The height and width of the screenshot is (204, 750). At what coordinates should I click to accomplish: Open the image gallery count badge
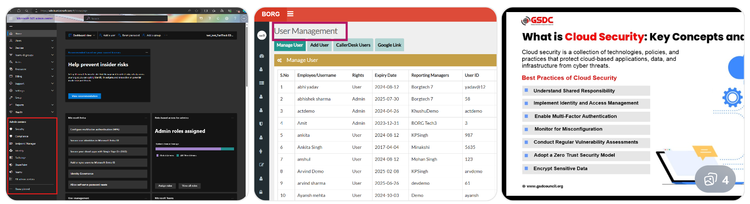tap(715, 180)
